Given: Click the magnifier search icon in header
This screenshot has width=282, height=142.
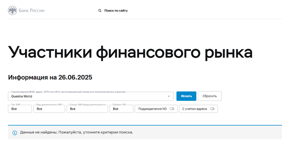Looking at the screenshot, I should pos(100,11).
